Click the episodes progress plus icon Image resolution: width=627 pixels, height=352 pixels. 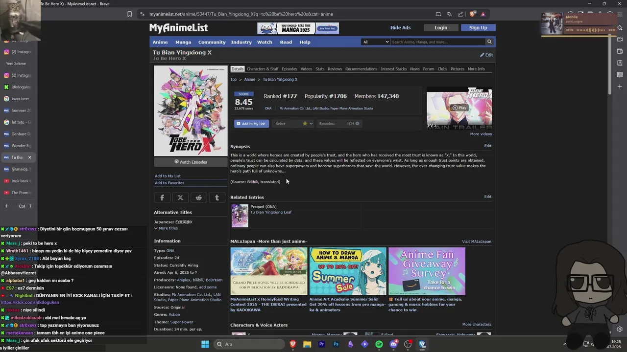point(357,124)
